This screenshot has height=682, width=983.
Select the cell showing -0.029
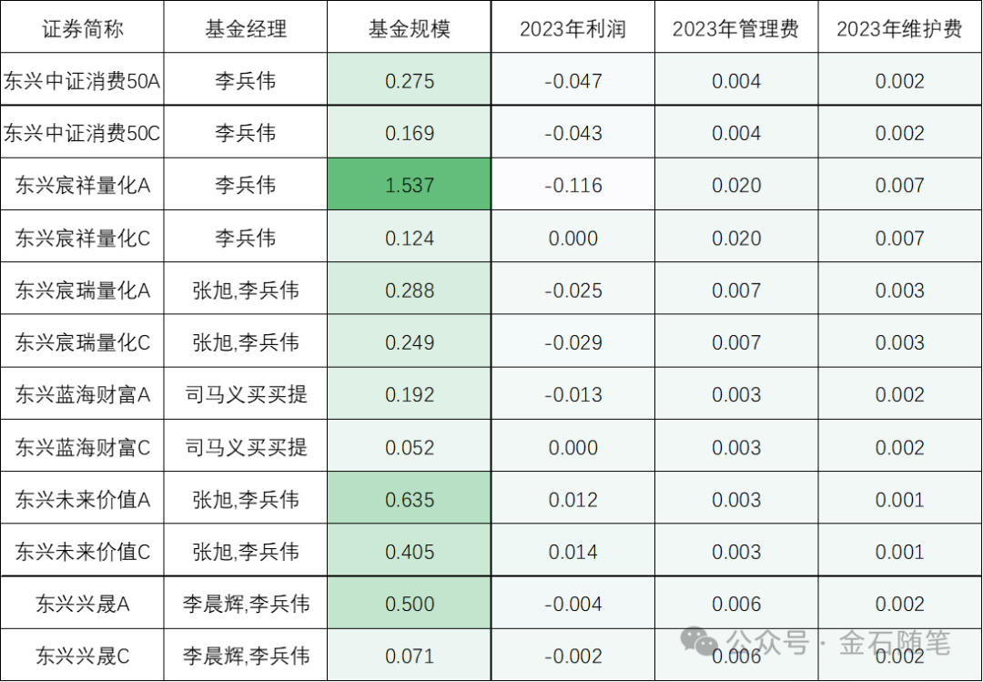point(573,342)
